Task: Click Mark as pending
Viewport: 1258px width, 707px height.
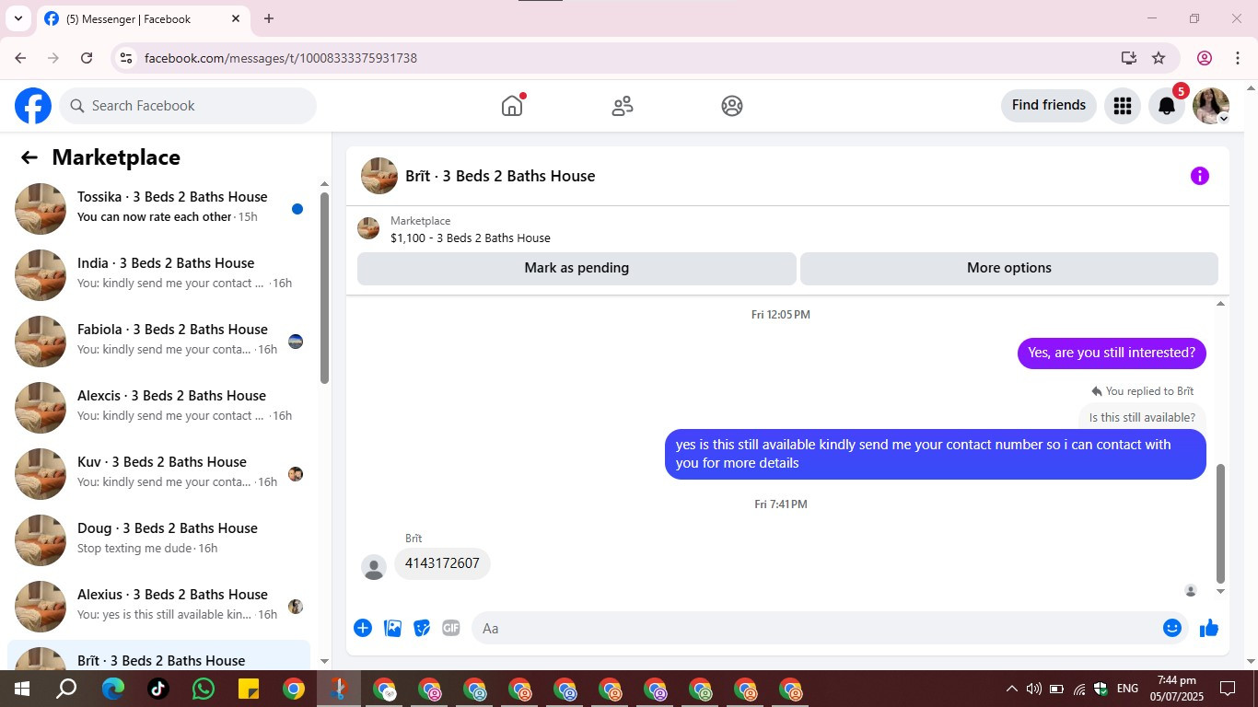Action: click(577, 268)
